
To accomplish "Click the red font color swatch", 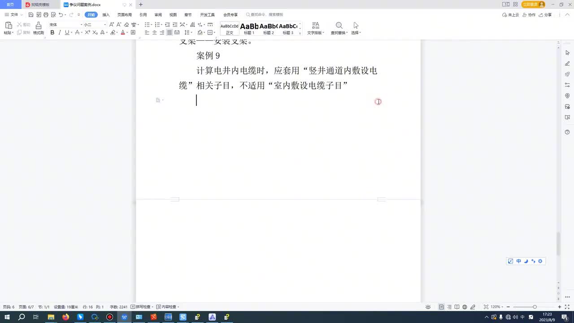I will tap(123, 33).
